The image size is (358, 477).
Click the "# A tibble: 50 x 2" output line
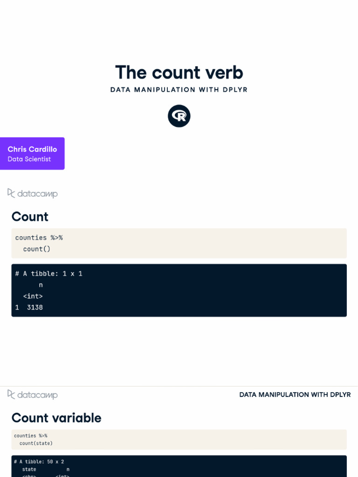click(39, 462)
